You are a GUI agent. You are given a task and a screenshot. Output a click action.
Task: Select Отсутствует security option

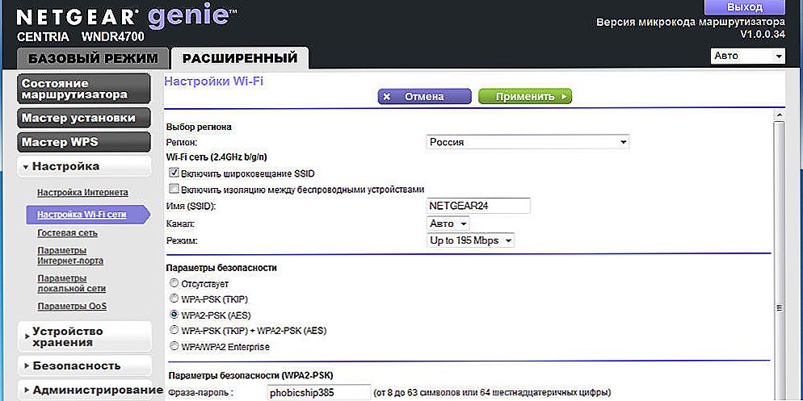pyautogui.click(x=174, y=283)
